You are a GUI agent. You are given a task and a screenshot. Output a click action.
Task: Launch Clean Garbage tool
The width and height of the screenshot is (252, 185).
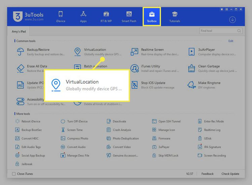pyautogui.click(x=212, y=68)
